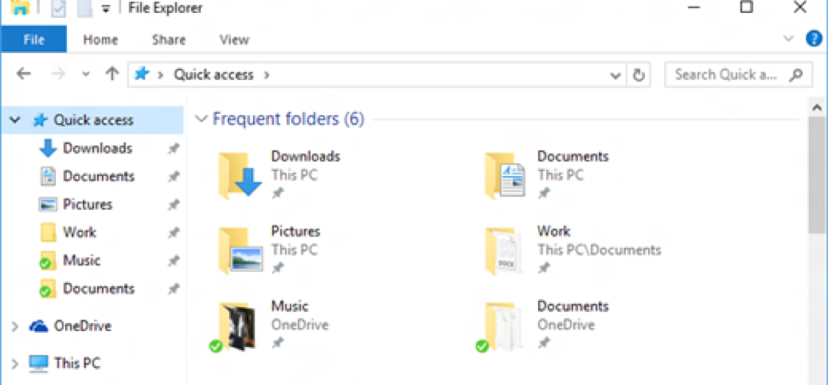Open the View ribbon tab
The image size is (828, 385).
(234, 40)
